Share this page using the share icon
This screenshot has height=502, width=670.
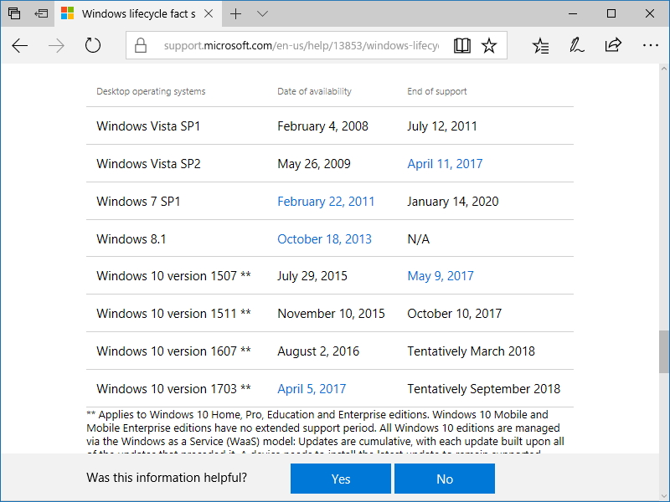613,45
